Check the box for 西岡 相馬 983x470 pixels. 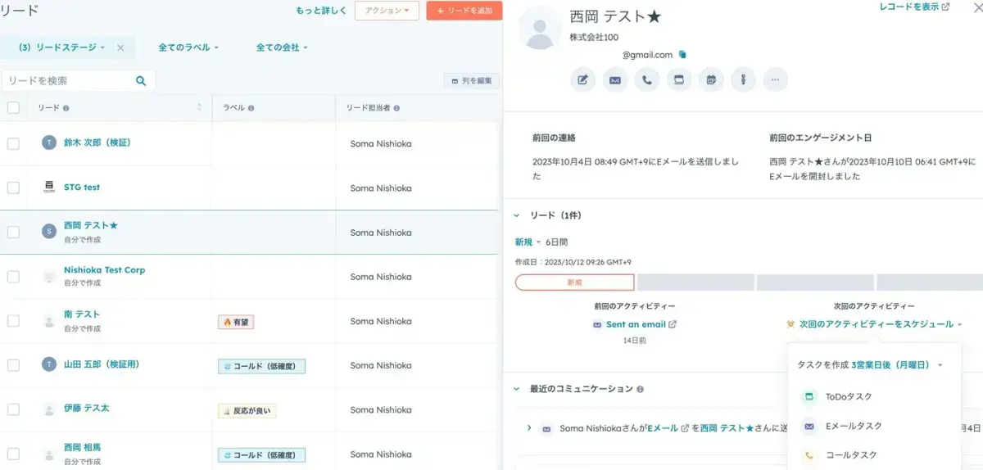pos(13,454)
